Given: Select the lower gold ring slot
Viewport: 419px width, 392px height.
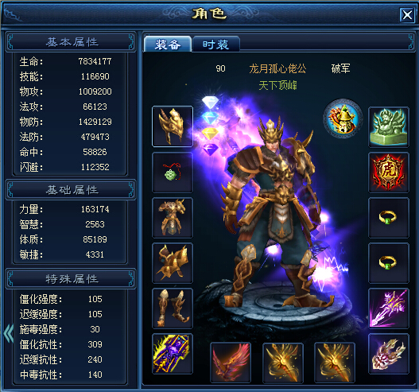Looking at the screenshot, I should pyautogui.click(x=389, y=263).
